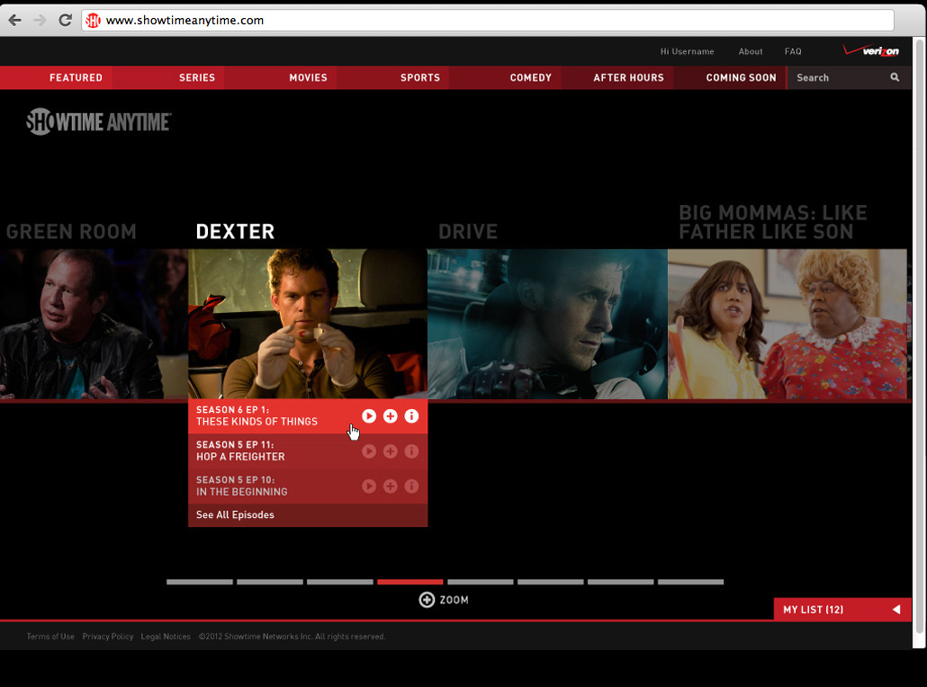
Task: Select the Dexter thumbnail image
Action: 308,324
